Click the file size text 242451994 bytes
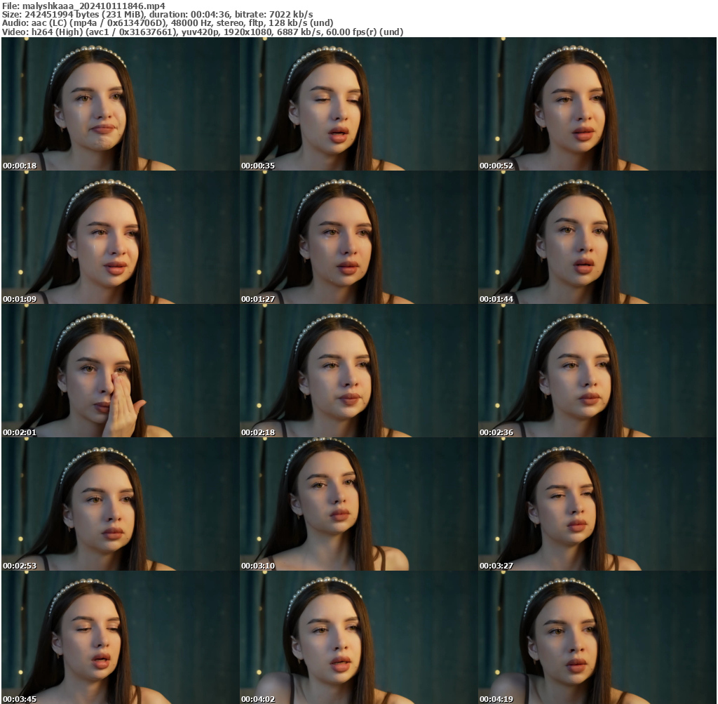718x704 pixels. click(x=59, y=14)
